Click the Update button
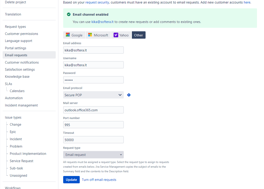This screenshot has height=189, width=264. 71,180
